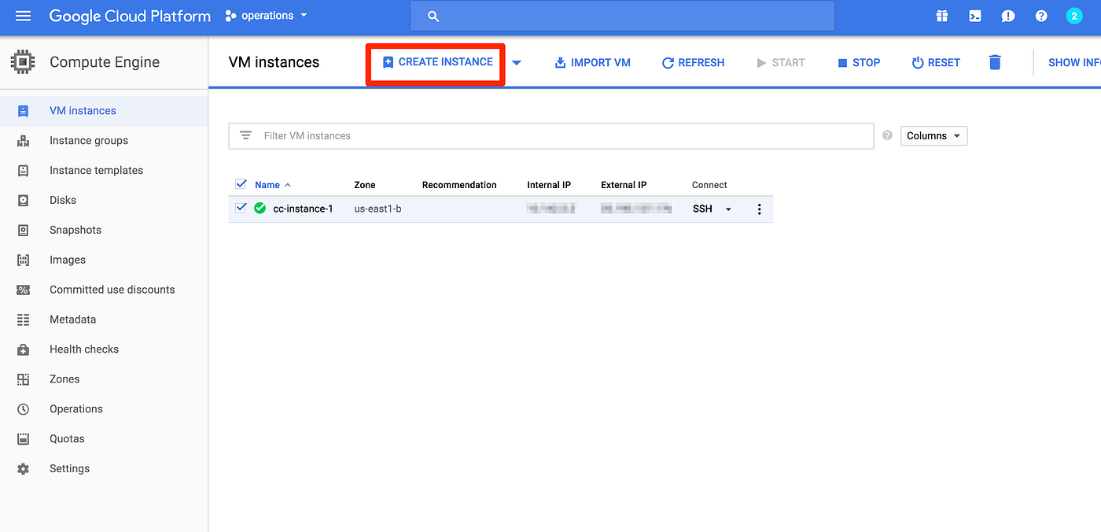Open the Columns dropdown
This screenshot has height=532, width=1101.
coord(933,135)
